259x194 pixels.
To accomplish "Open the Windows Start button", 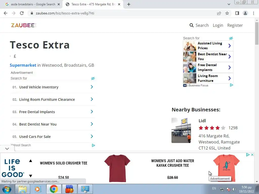I will (7, 189).
